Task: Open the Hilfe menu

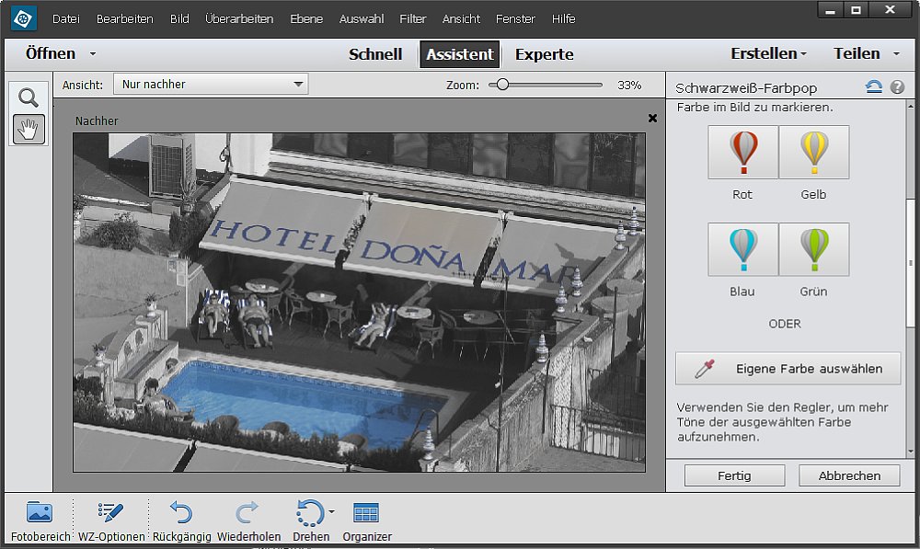Action: coord(563,18)
